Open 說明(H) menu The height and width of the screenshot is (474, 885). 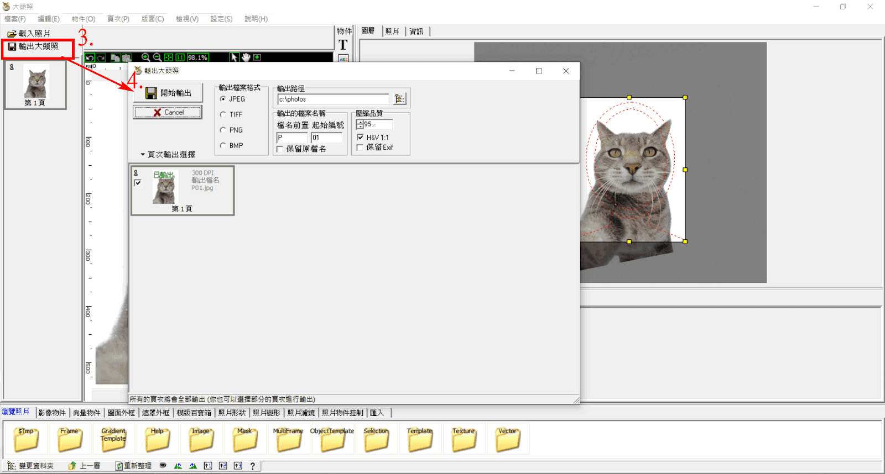[256, 19]
